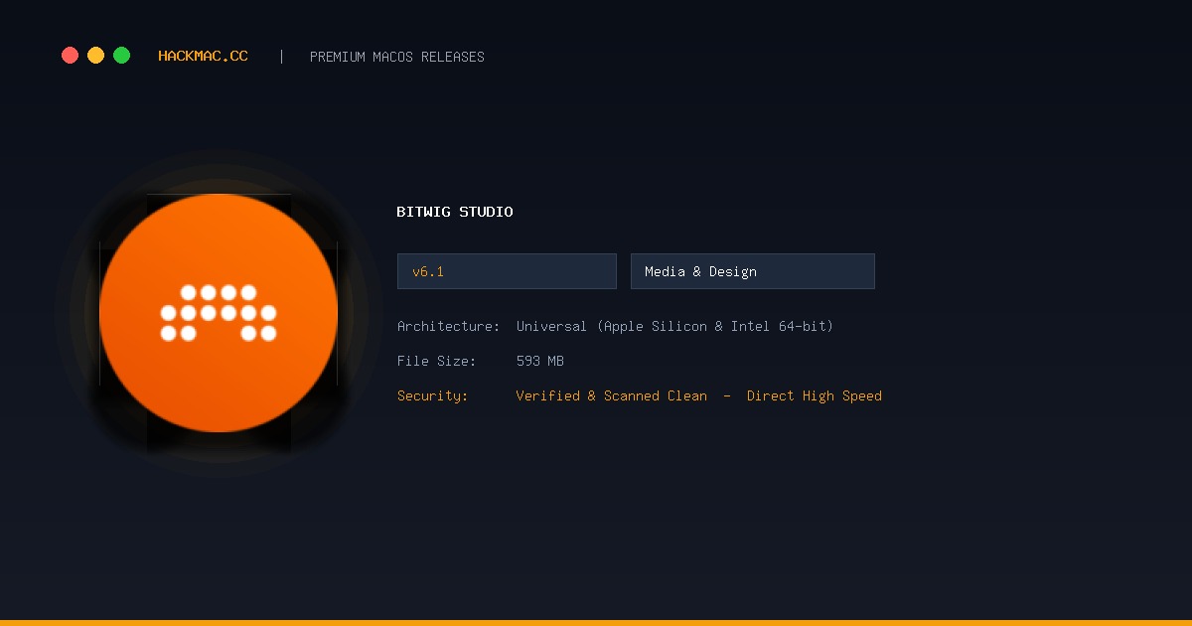Click the Security label
Image resolution: width=1192 pixels, height=626 pixels.
[432, 395]
